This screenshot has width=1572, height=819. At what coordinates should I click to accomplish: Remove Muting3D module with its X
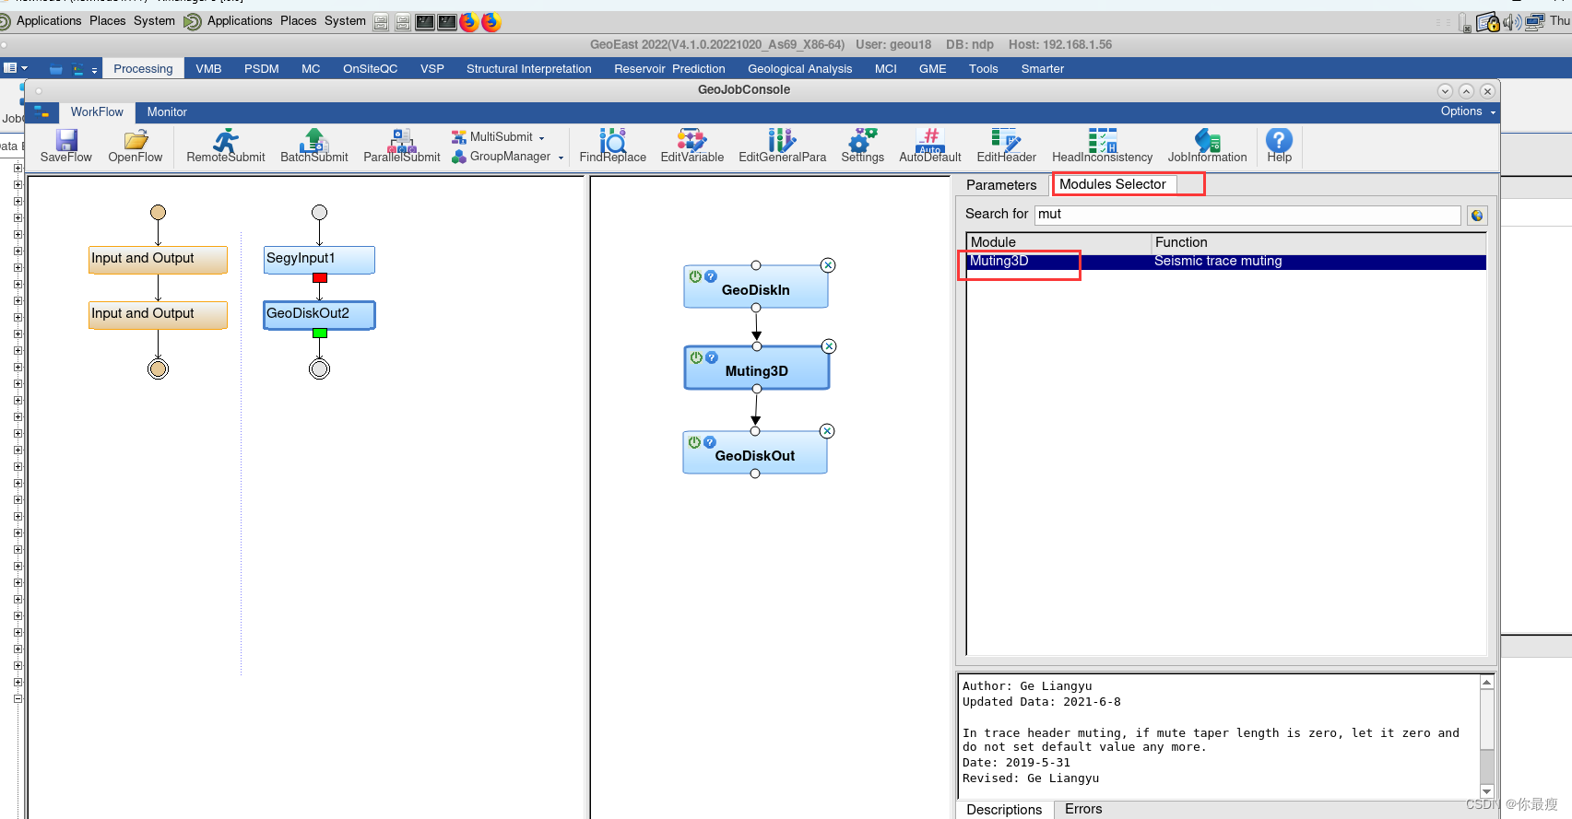click(x=829, y=346)
